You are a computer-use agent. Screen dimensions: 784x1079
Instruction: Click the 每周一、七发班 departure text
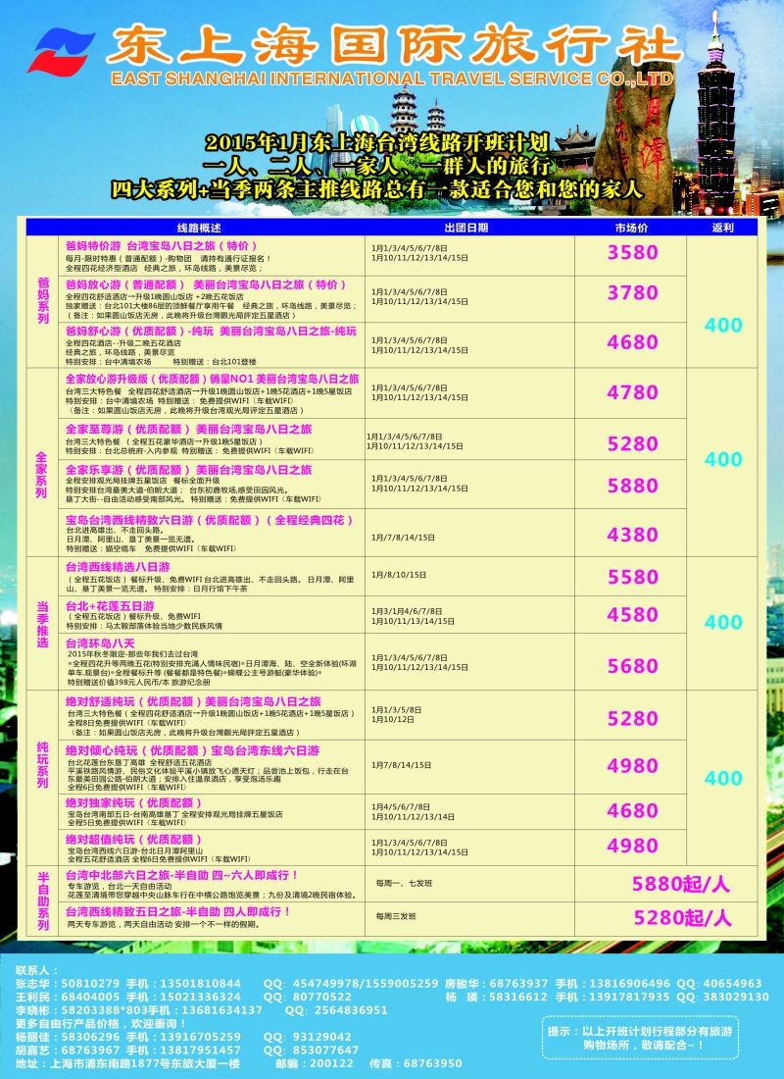[405, 883]
